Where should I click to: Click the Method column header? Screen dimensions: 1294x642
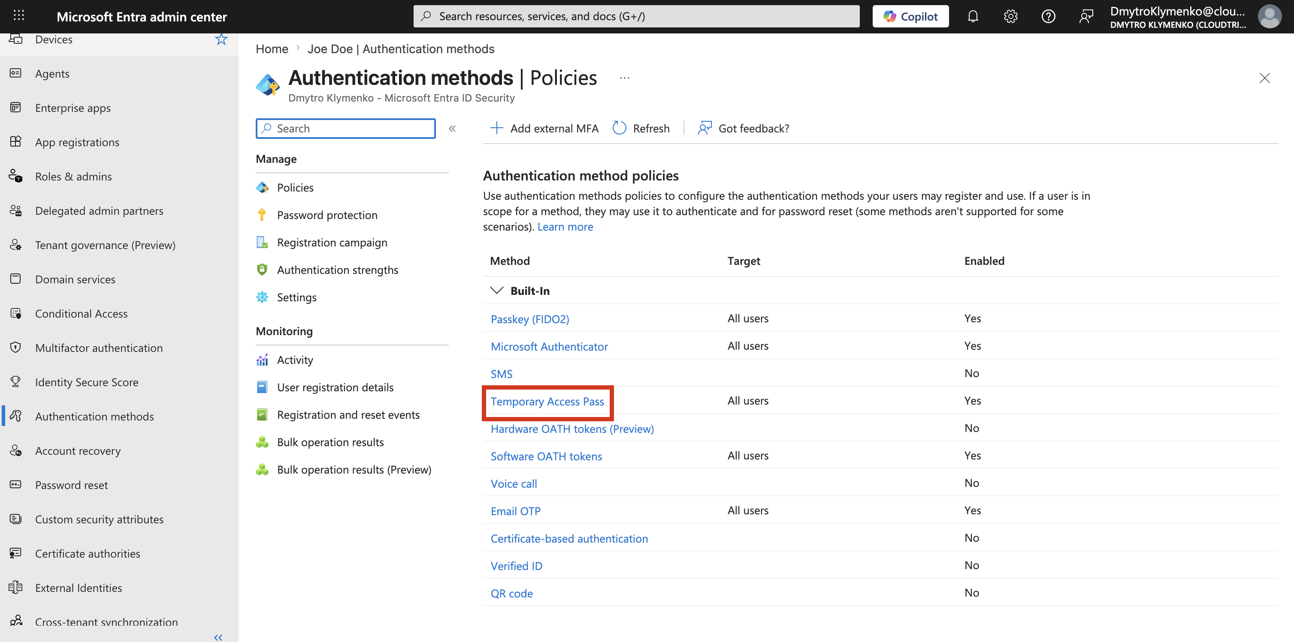509,261
